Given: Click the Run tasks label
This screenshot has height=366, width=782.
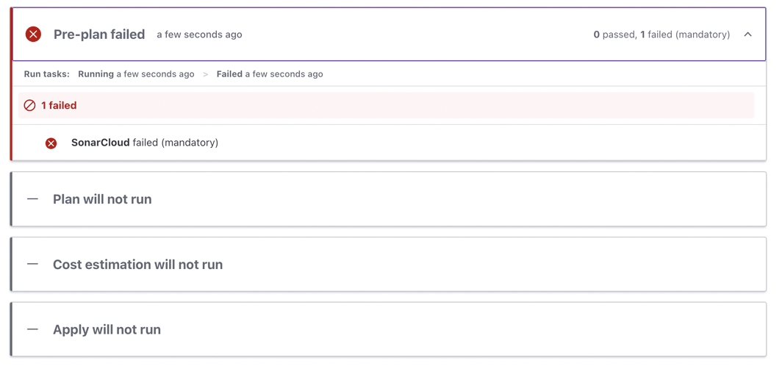Looking at the screenshot, I should pyautogui.click(x=46, y=74).
